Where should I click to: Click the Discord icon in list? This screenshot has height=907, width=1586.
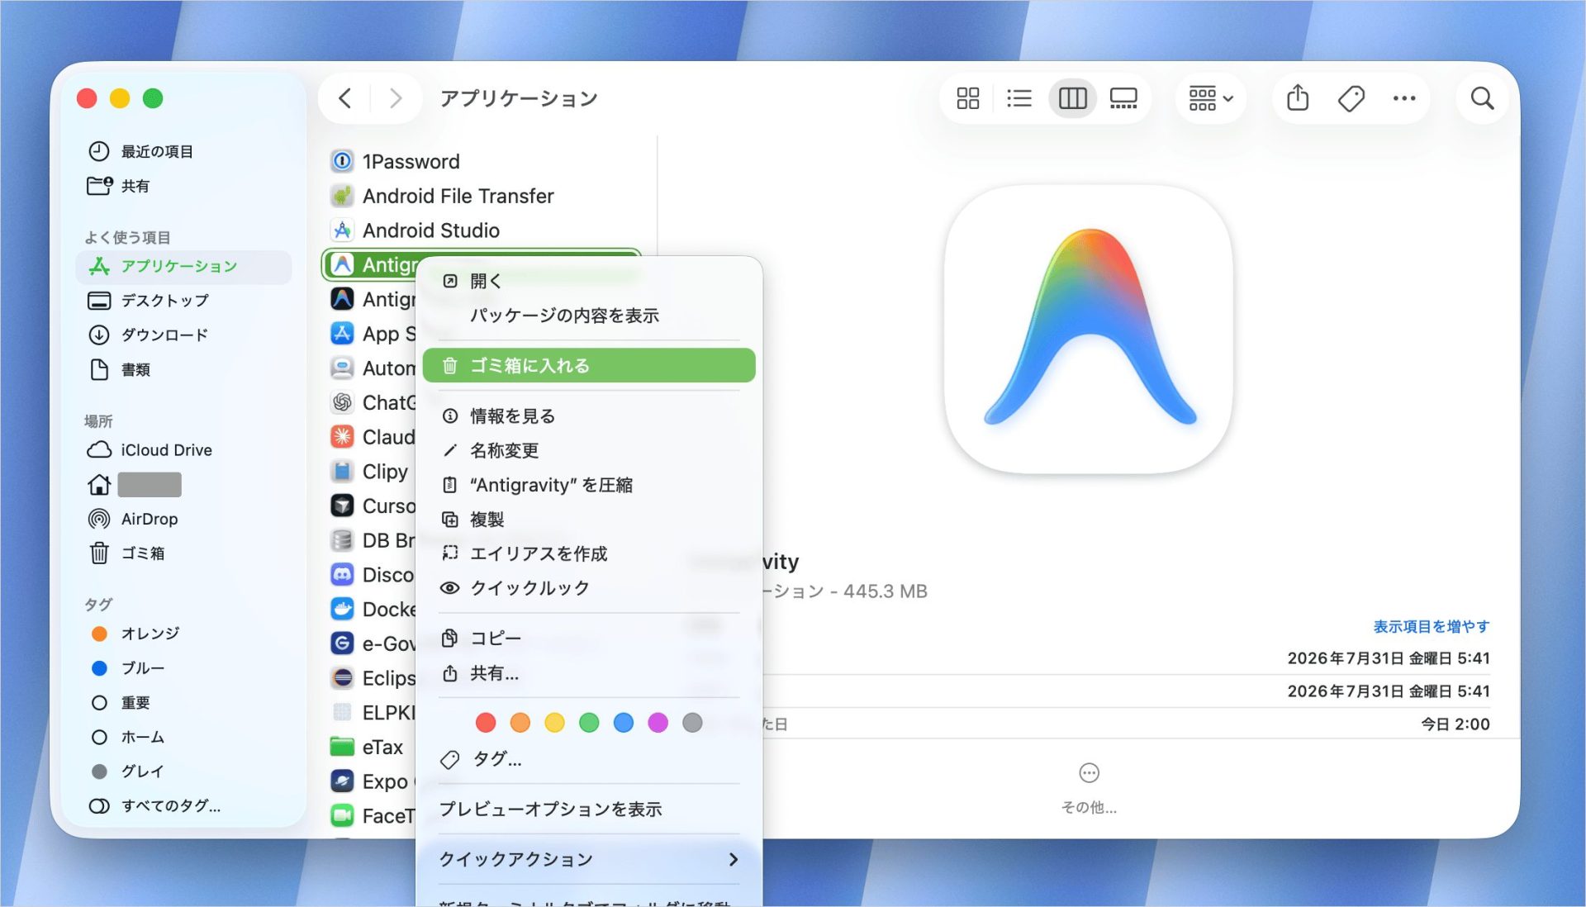(342, 575)
